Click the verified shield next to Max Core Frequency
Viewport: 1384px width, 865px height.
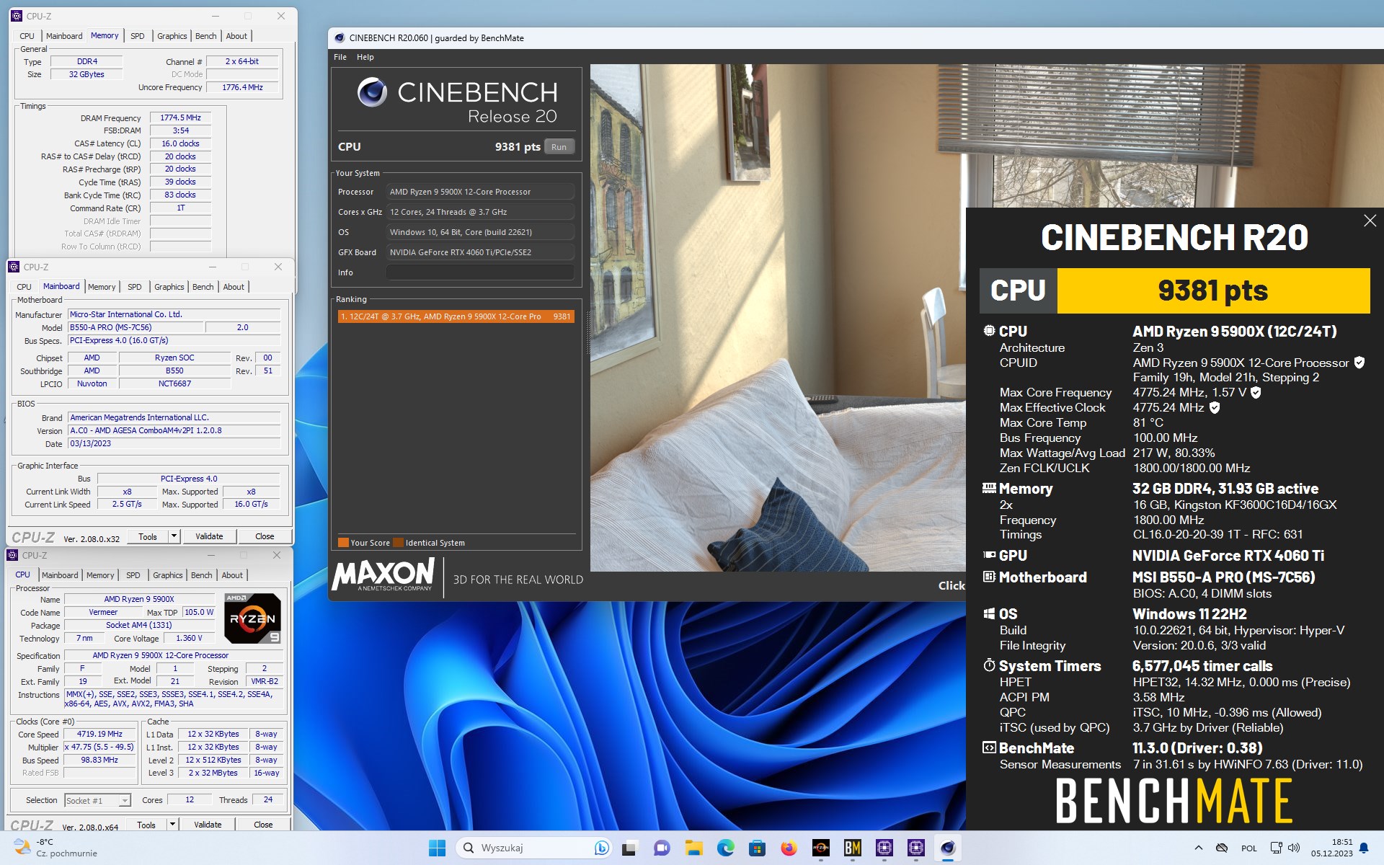click(x=1256, y=392)
